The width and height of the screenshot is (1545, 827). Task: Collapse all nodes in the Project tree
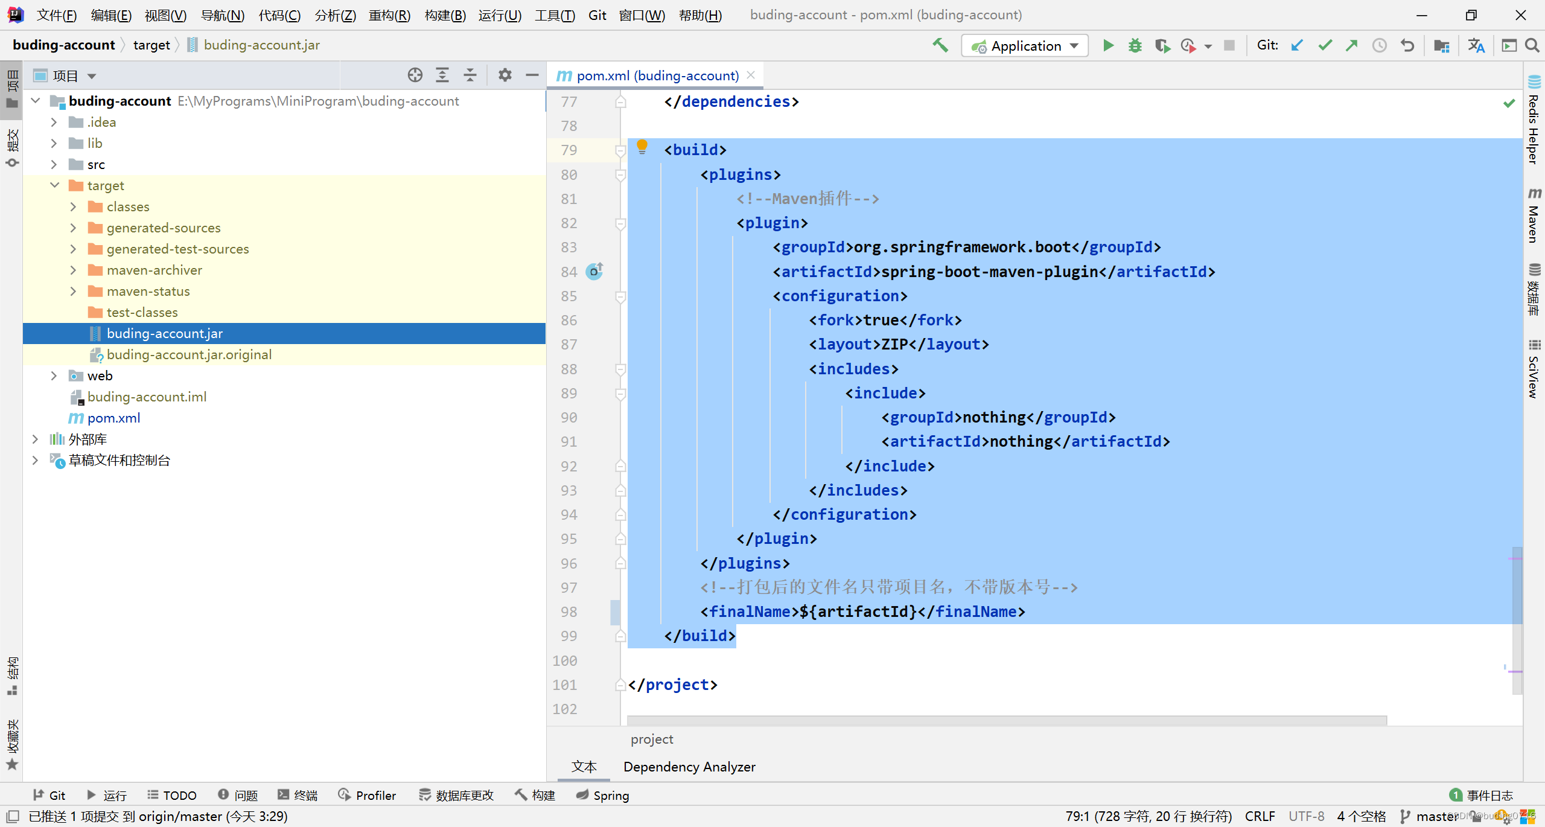(x=470, y=75)
